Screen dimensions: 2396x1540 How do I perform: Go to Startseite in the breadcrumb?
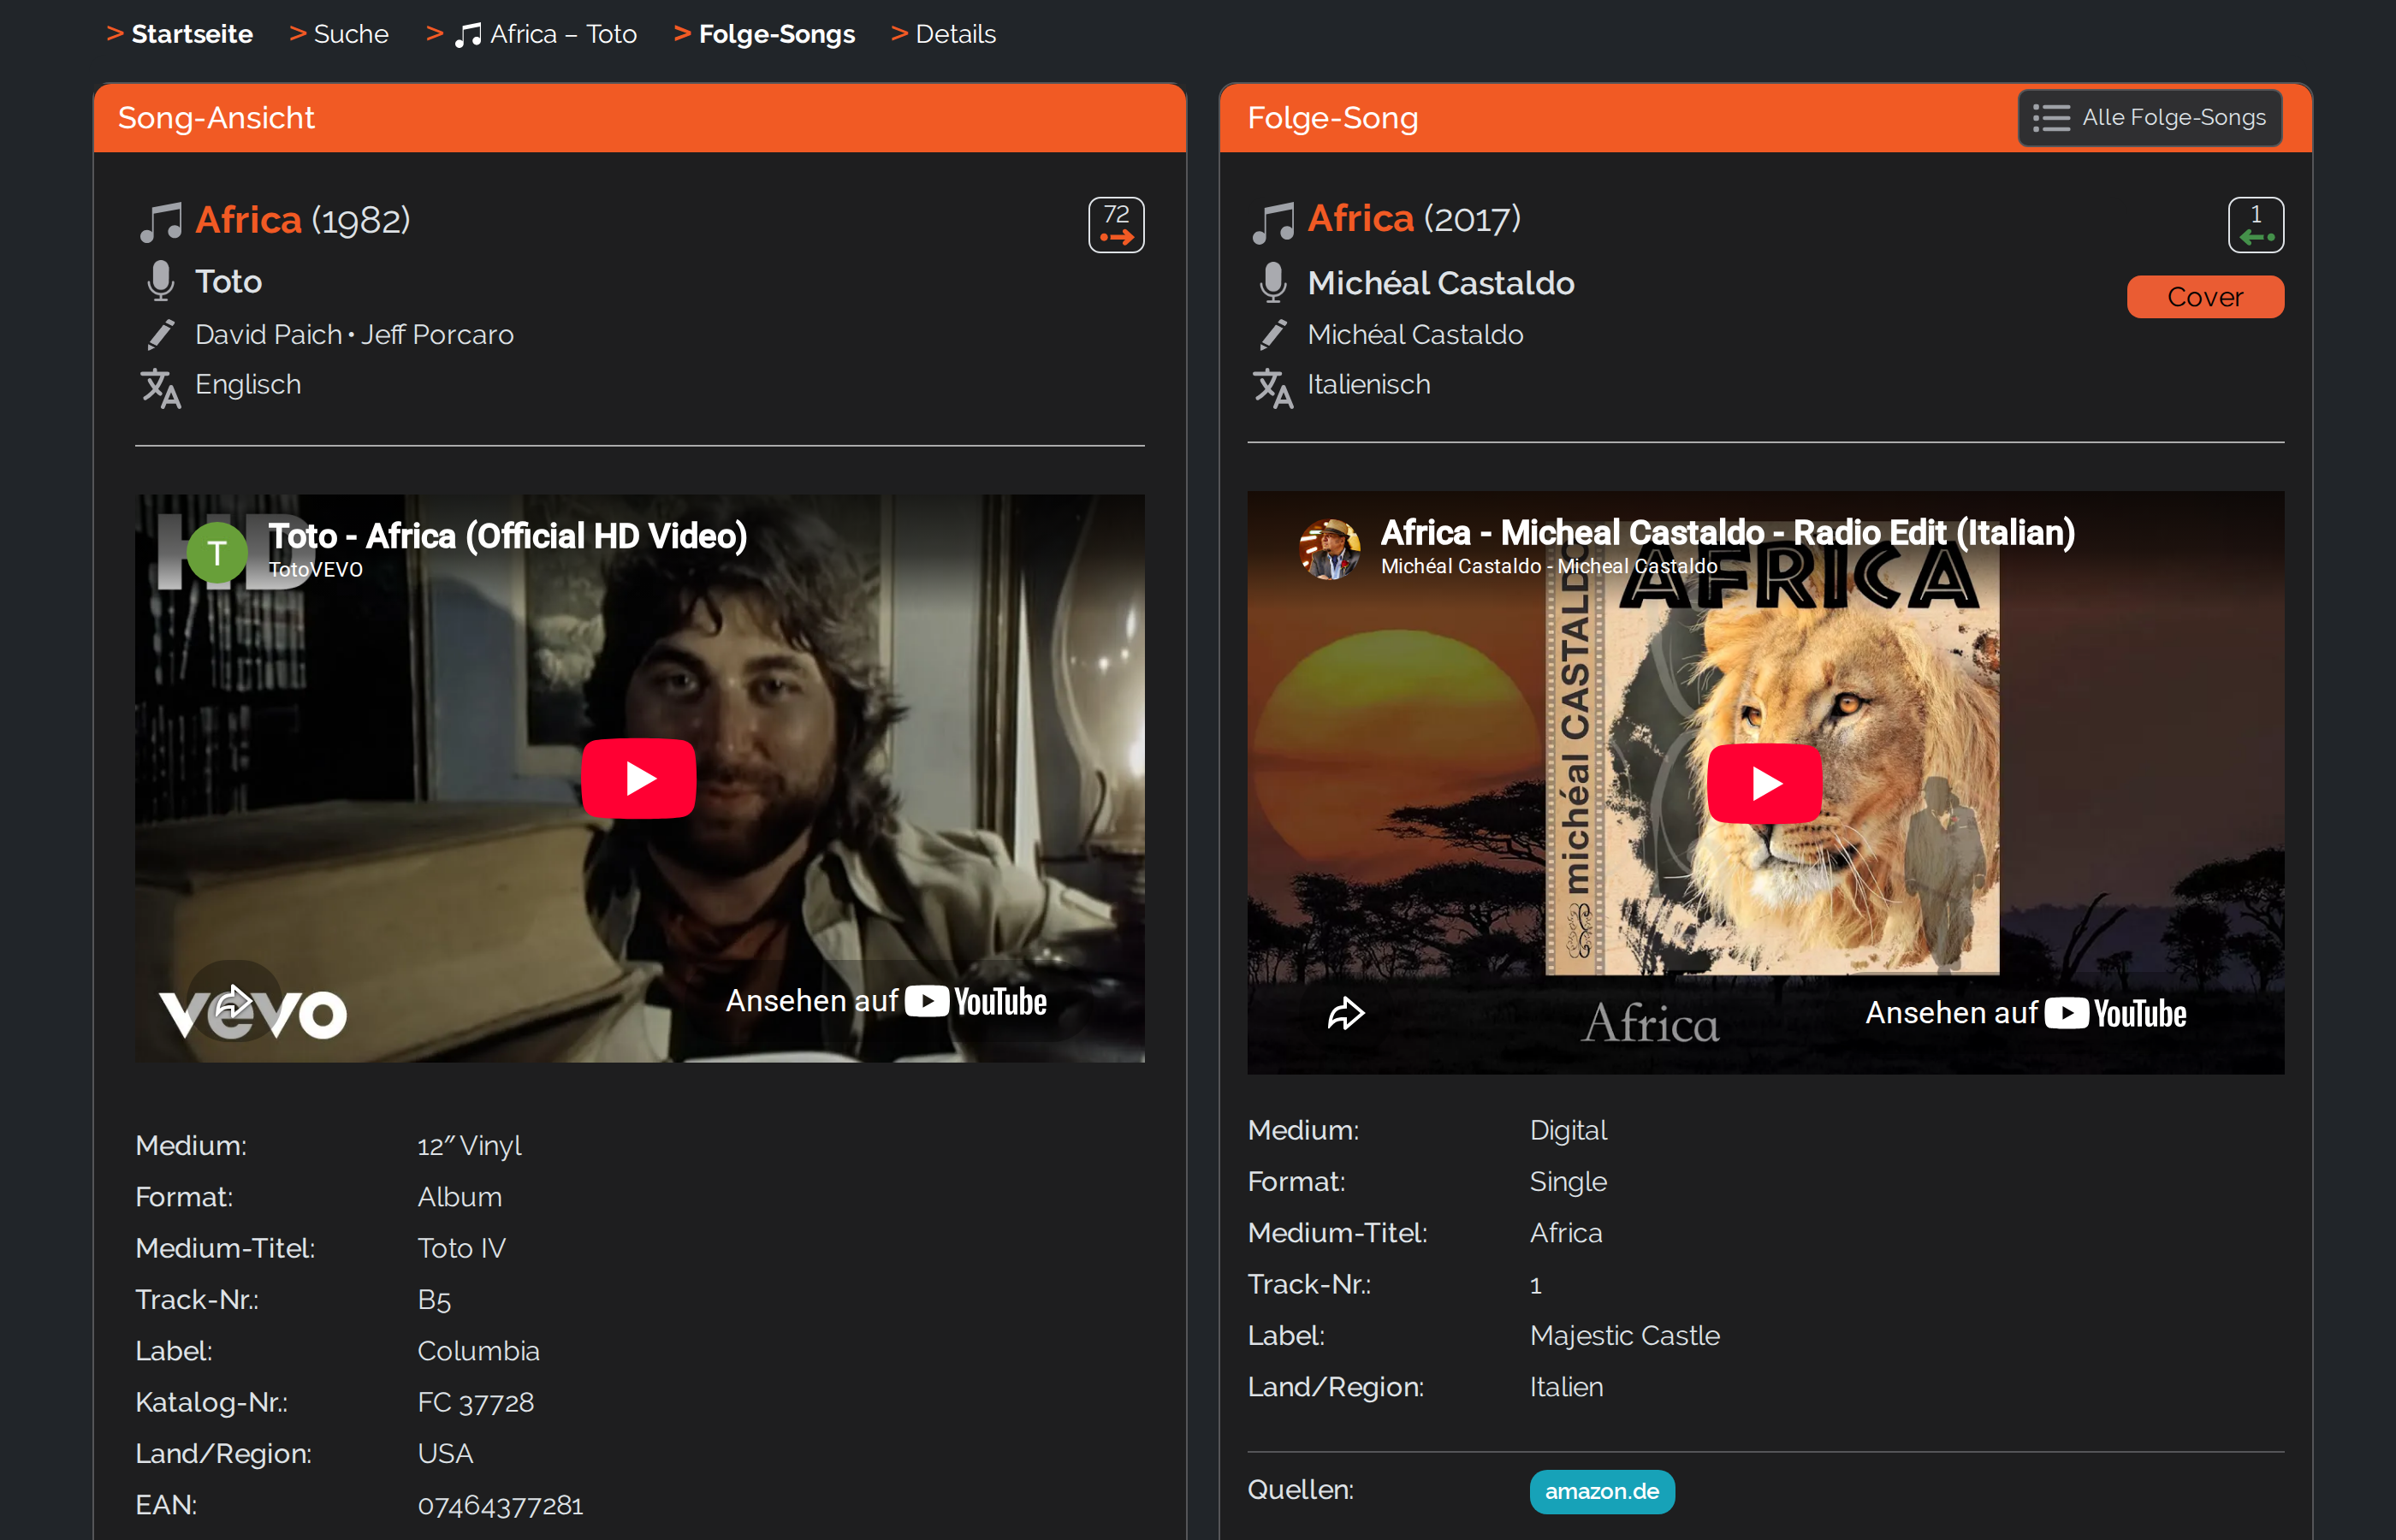click(192, 34)
